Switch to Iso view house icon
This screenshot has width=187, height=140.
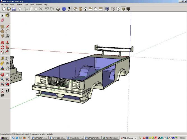click(75, 9)
